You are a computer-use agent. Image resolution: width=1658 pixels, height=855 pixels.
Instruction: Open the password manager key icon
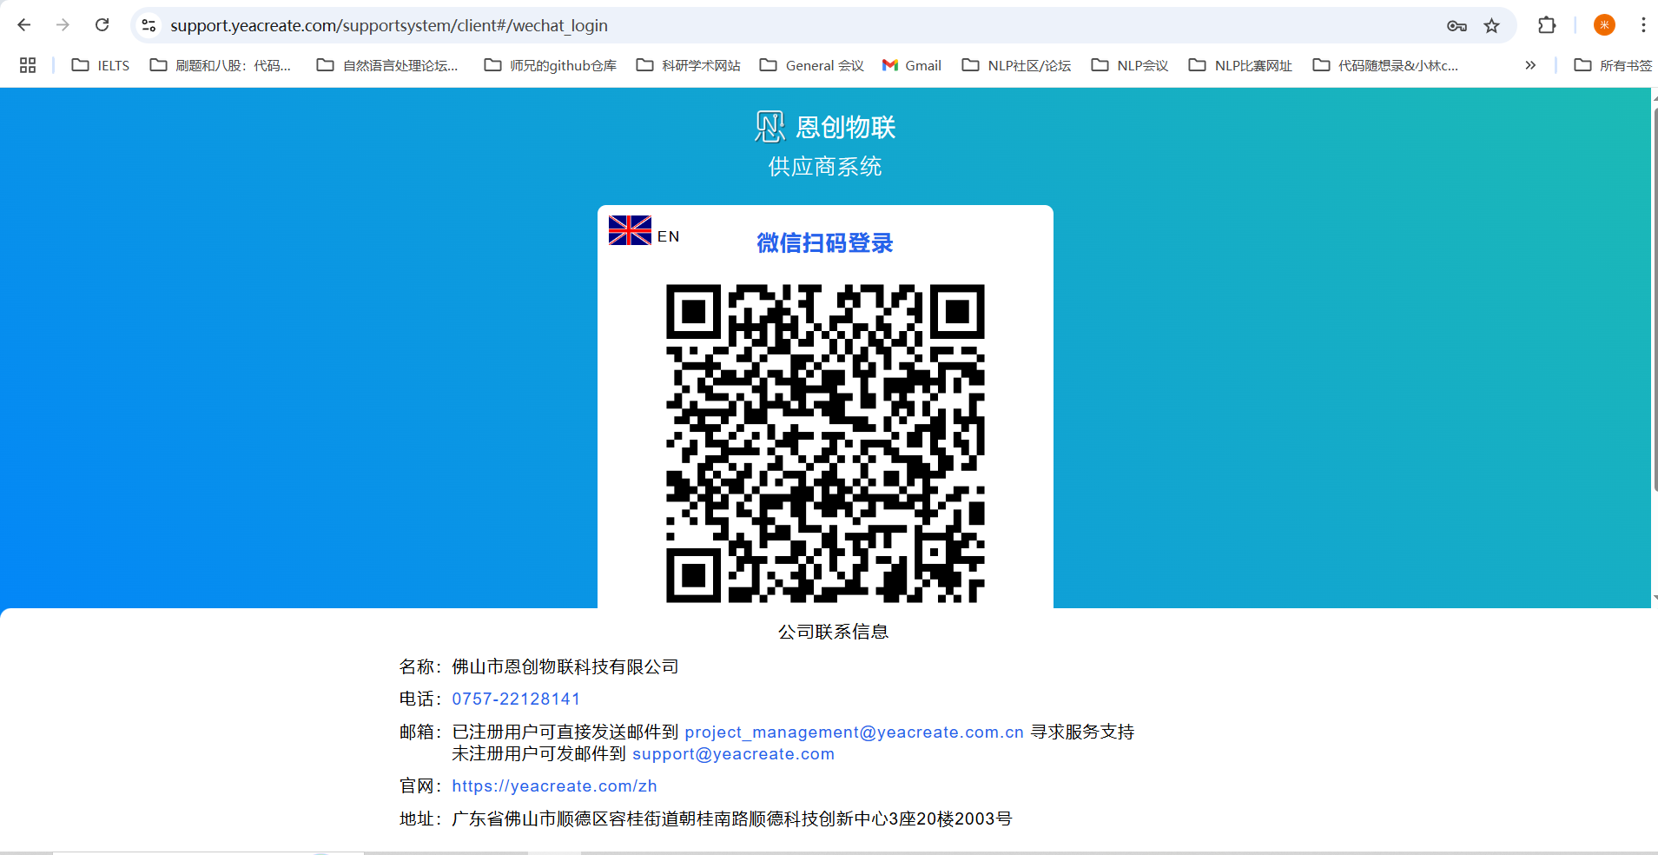point(1457,25)
